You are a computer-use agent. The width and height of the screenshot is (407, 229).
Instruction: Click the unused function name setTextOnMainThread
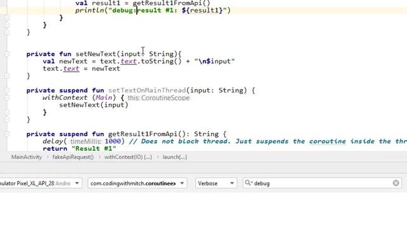coord(147,90)
